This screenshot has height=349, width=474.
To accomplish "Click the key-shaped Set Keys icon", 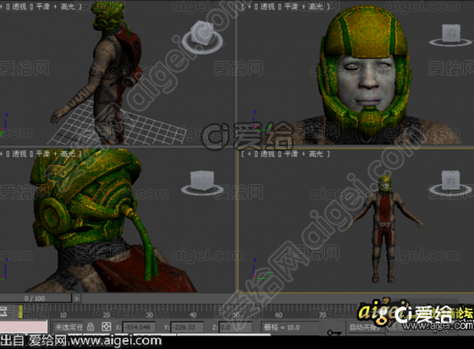I will [333, 332].
